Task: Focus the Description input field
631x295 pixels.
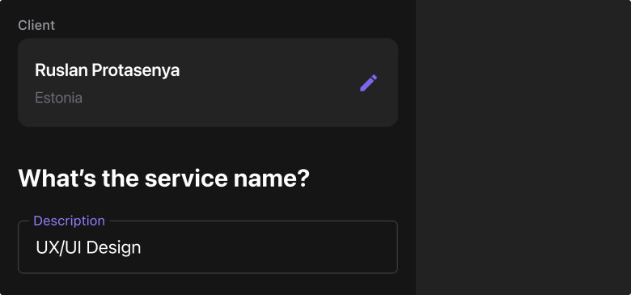Action: coord(208,247)
